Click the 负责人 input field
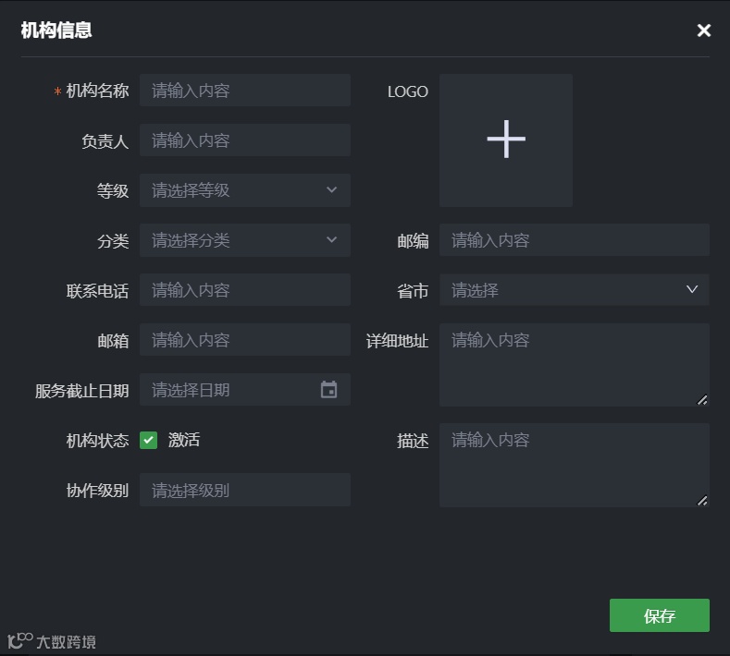The width and height of the screenshot is (730, 656). click(x=244, y=140)
